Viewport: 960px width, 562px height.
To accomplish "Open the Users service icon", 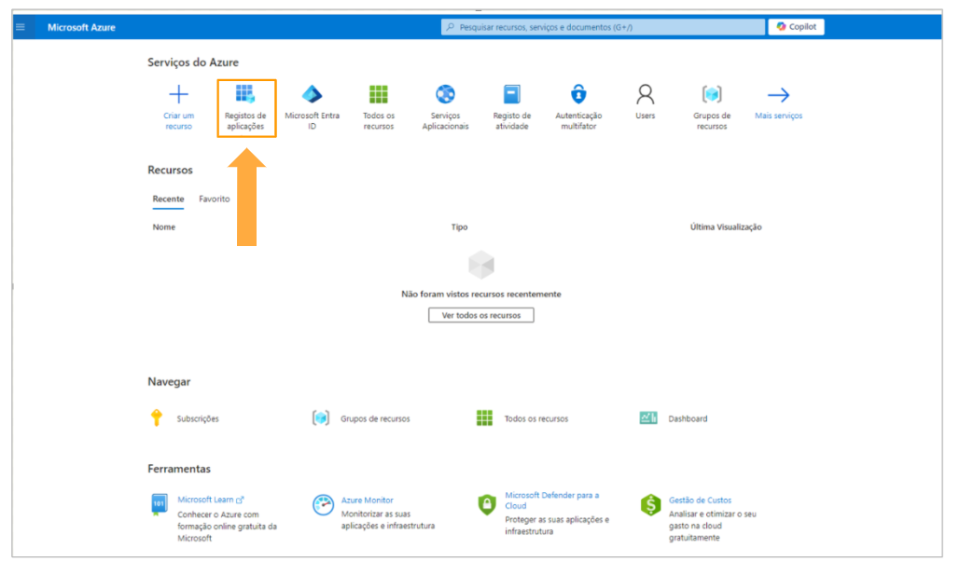I will [x=645, y=95].
